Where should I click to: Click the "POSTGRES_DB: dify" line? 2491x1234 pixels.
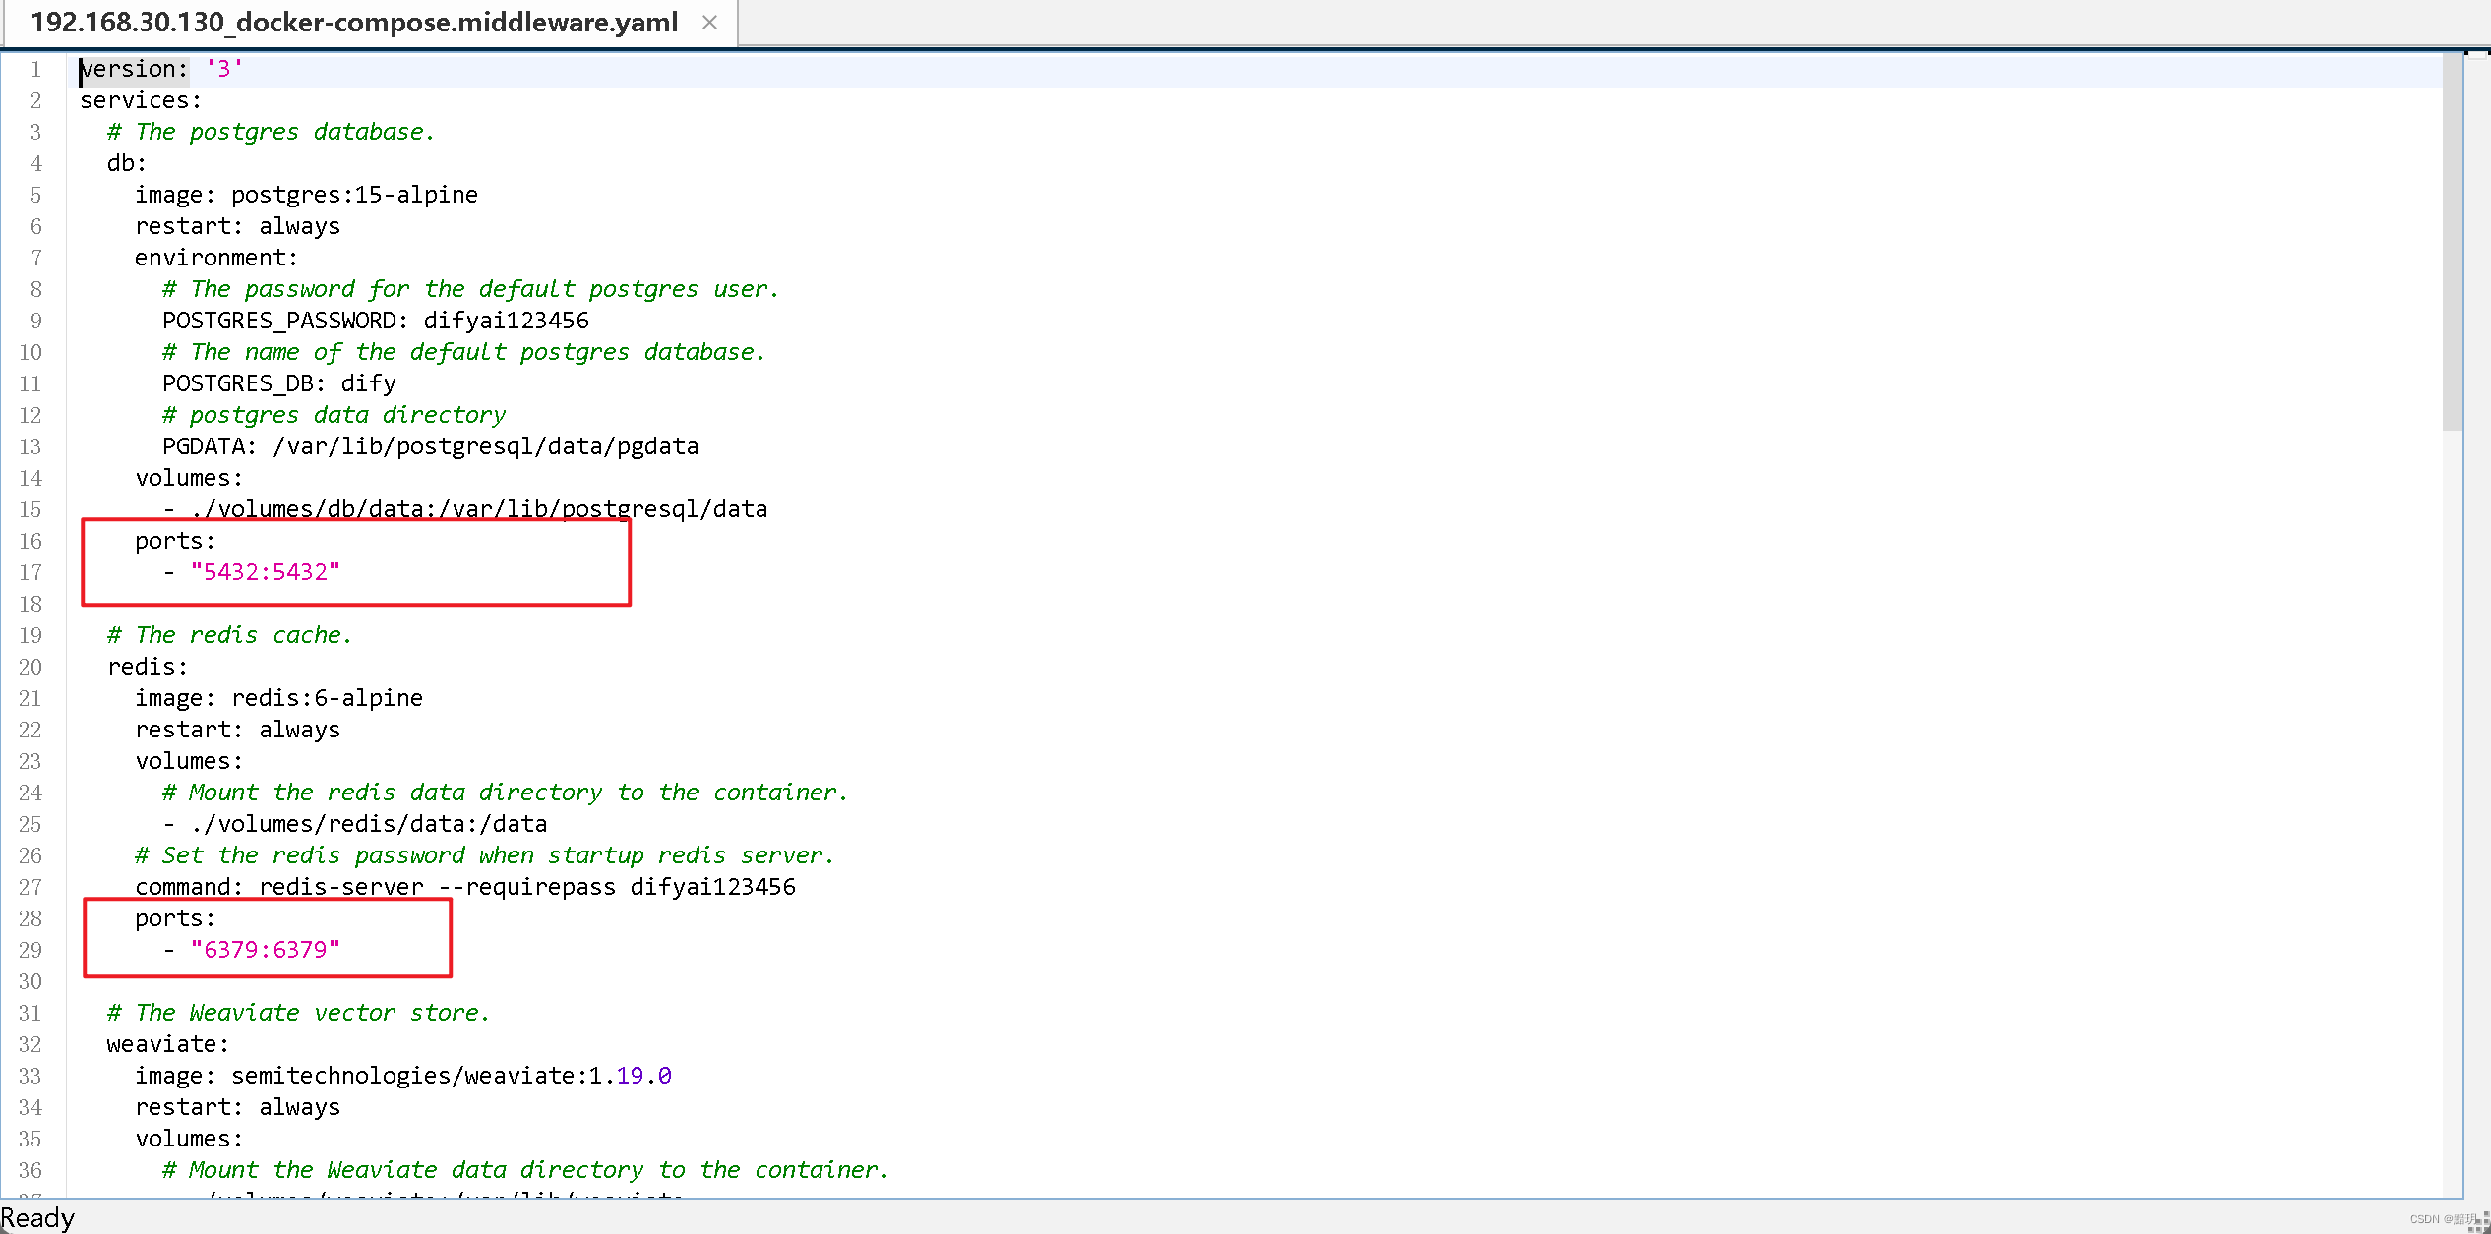point(279,383)
